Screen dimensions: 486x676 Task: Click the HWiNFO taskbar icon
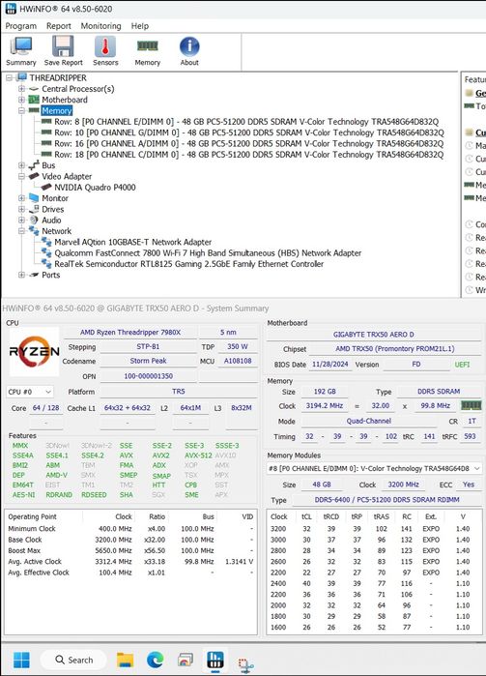pos(215,660)
